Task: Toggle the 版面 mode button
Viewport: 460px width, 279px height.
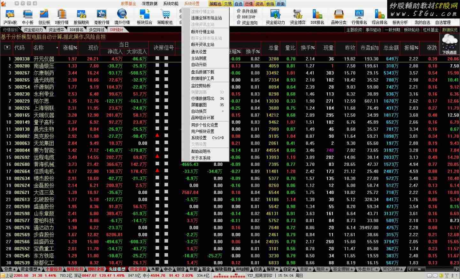Action: tap(280, 4)
